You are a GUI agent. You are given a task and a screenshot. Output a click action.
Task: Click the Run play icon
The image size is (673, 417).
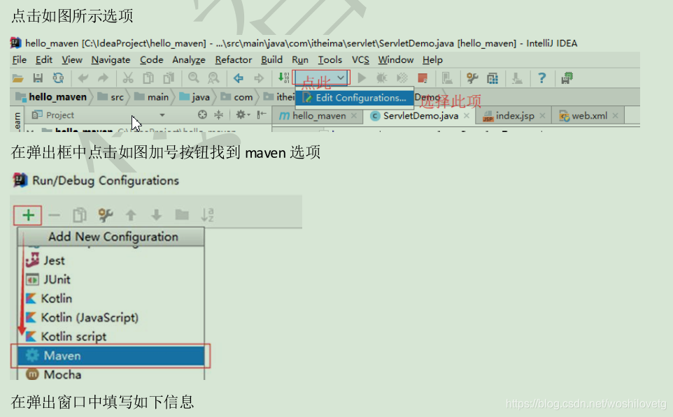tap(362, 78)
